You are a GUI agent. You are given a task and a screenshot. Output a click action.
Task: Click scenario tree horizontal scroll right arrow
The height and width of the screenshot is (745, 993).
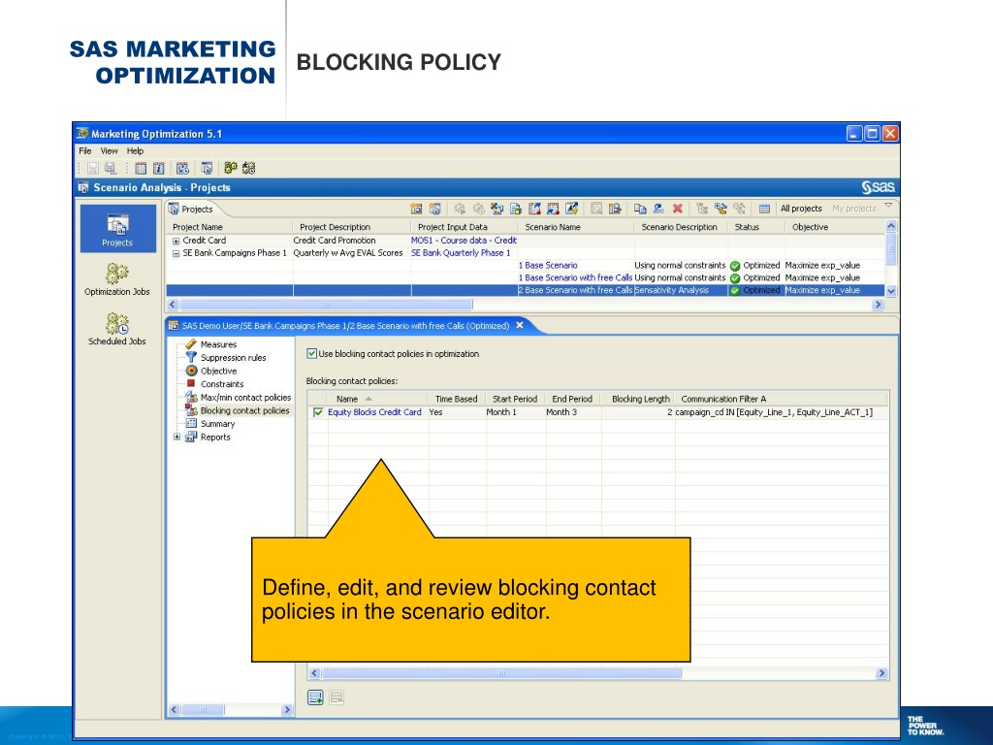click(x=287, y=710)
